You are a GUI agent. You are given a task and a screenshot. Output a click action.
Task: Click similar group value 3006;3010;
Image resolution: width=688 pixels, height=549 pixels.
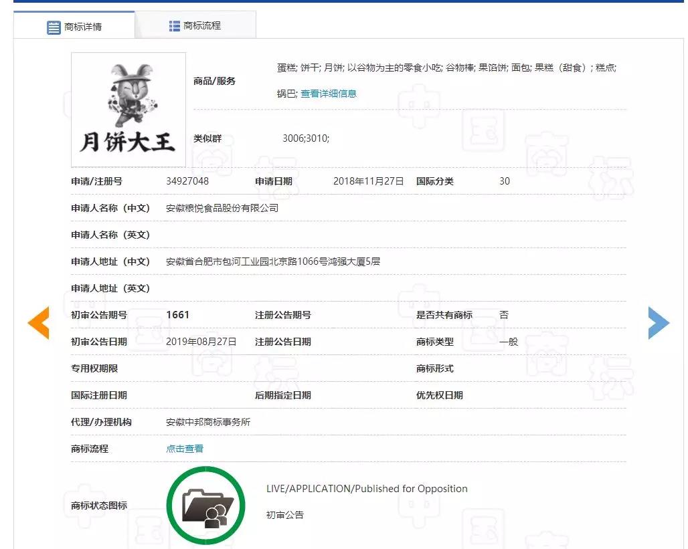click(306, 138)
